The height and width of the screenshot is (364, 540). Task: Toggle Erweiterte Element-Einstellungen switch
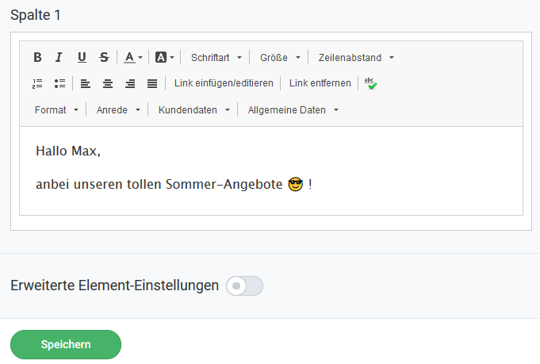click(244, 285)
